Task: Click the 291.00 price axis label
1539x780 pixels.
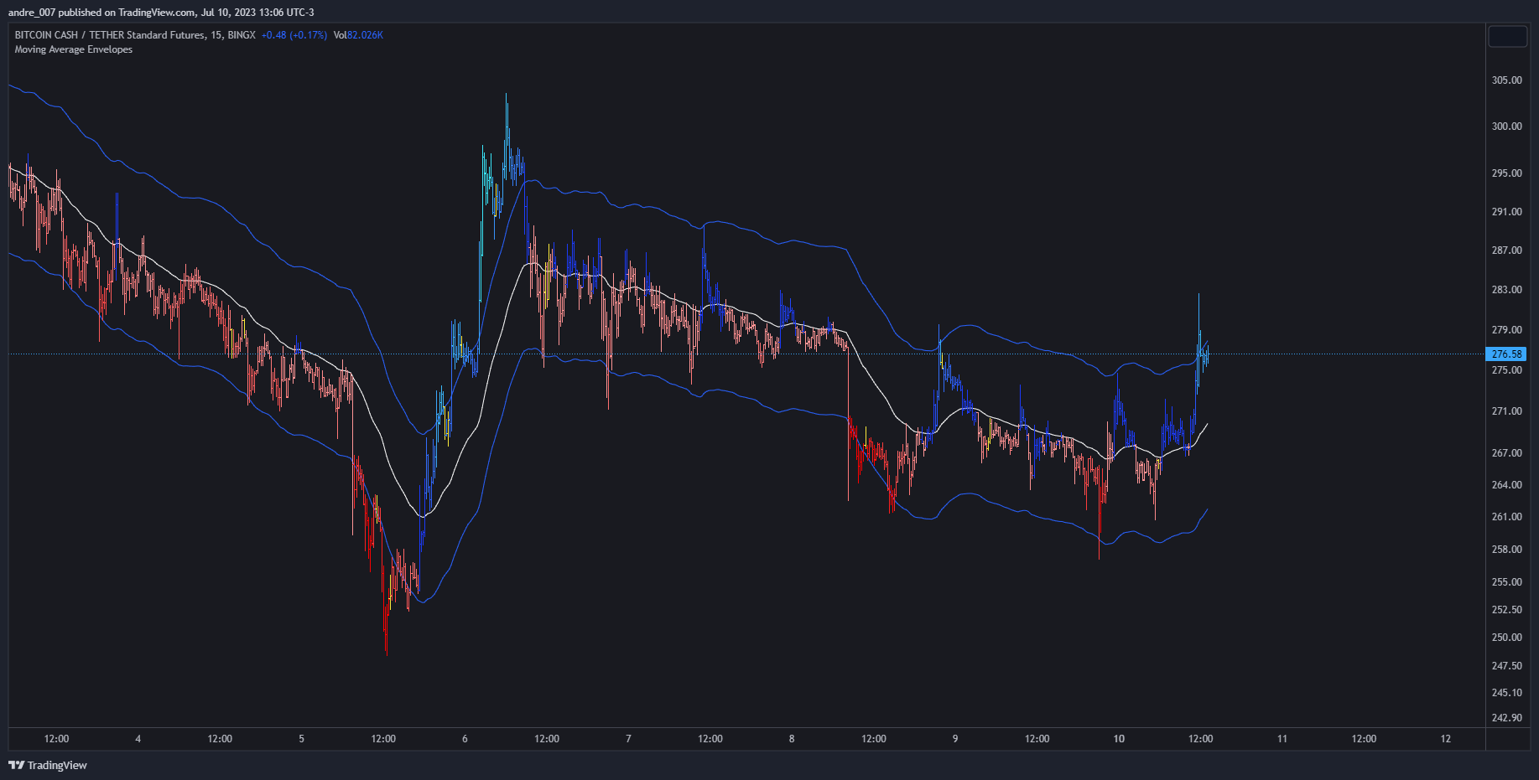Action: pyautogui.click(x=1506, y=212)
